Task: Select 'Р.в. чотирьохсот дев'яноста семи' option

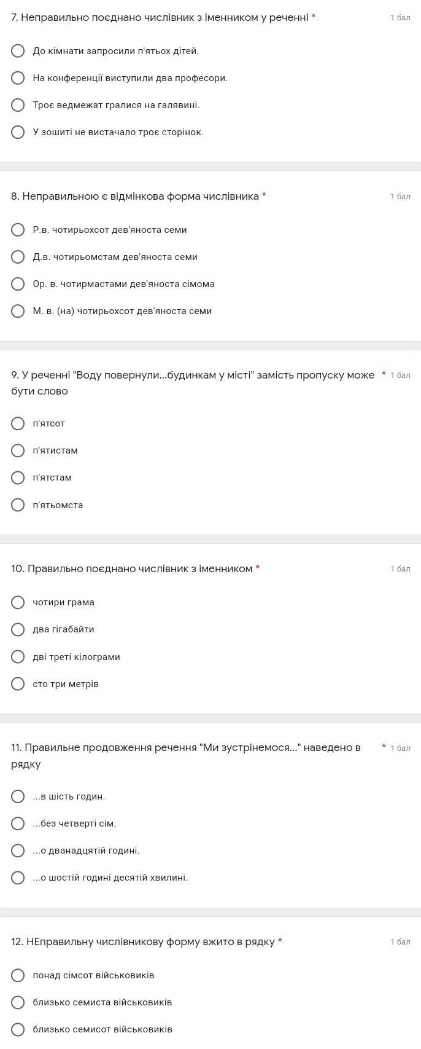Action: click(x=18, y=230)
